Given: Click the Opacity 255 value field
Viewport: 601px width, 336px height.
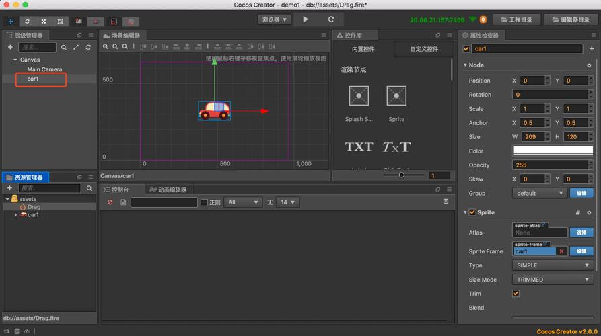Looking at the screenshot, I should coord(550,165).
